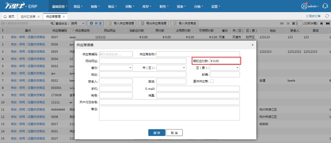Sort by 供应商名称 column header
The width and height of the screenshot is (331, 143).
tap(82, 31)
